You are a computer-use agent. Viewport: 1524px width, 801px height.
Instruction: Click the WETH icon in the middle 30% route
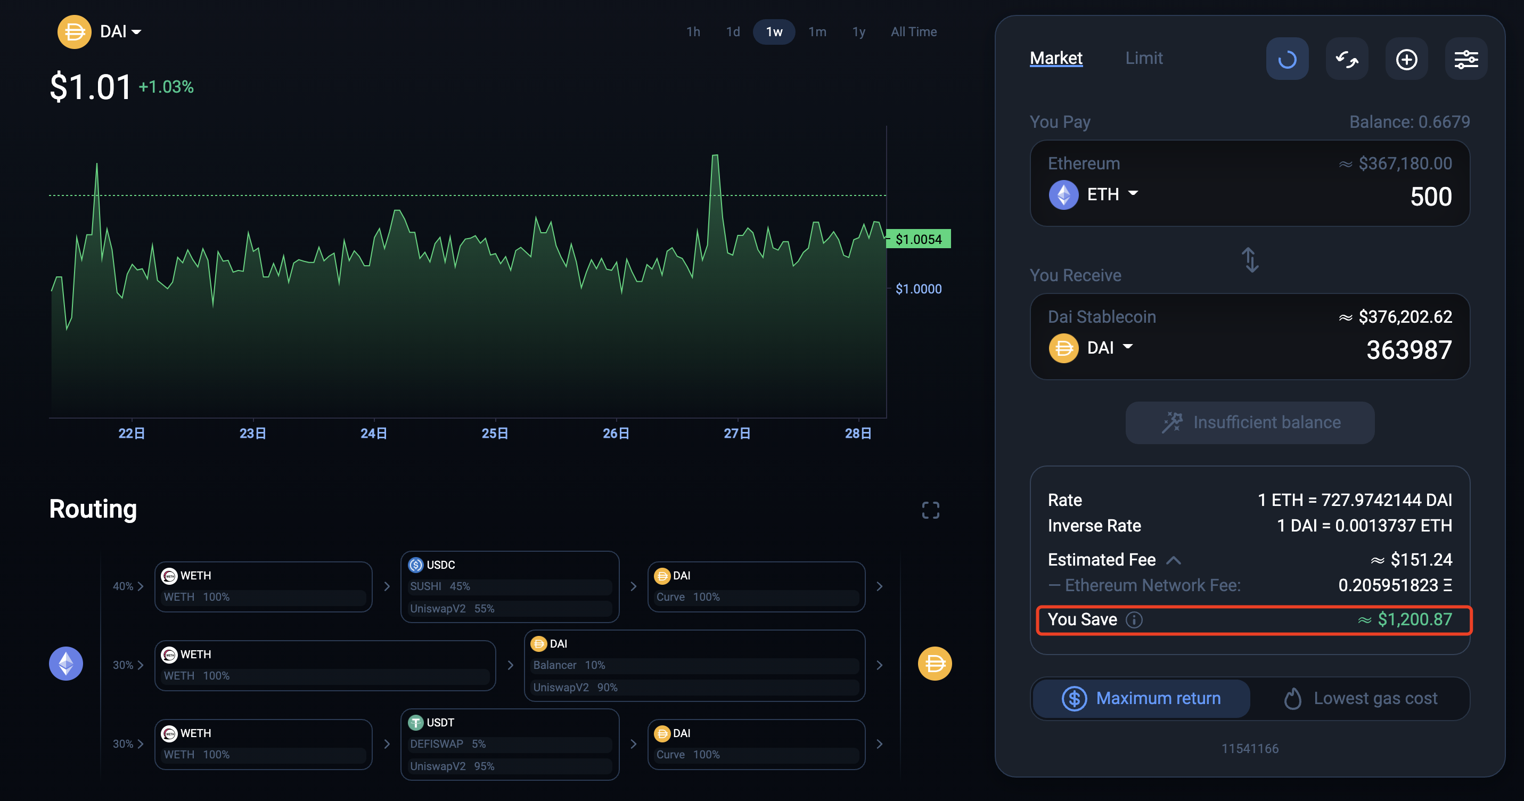click(169, 655)
